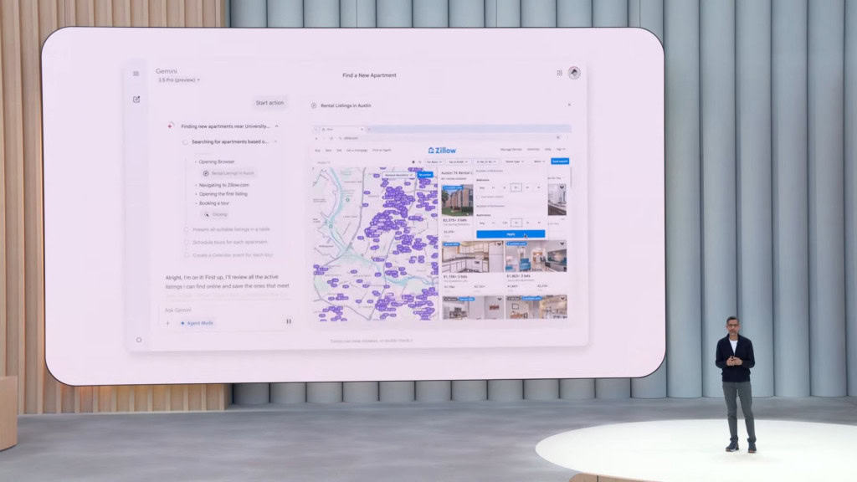Click the blue Apply button
This screenshot has height=482, width=857.
(x=511, y=234)
